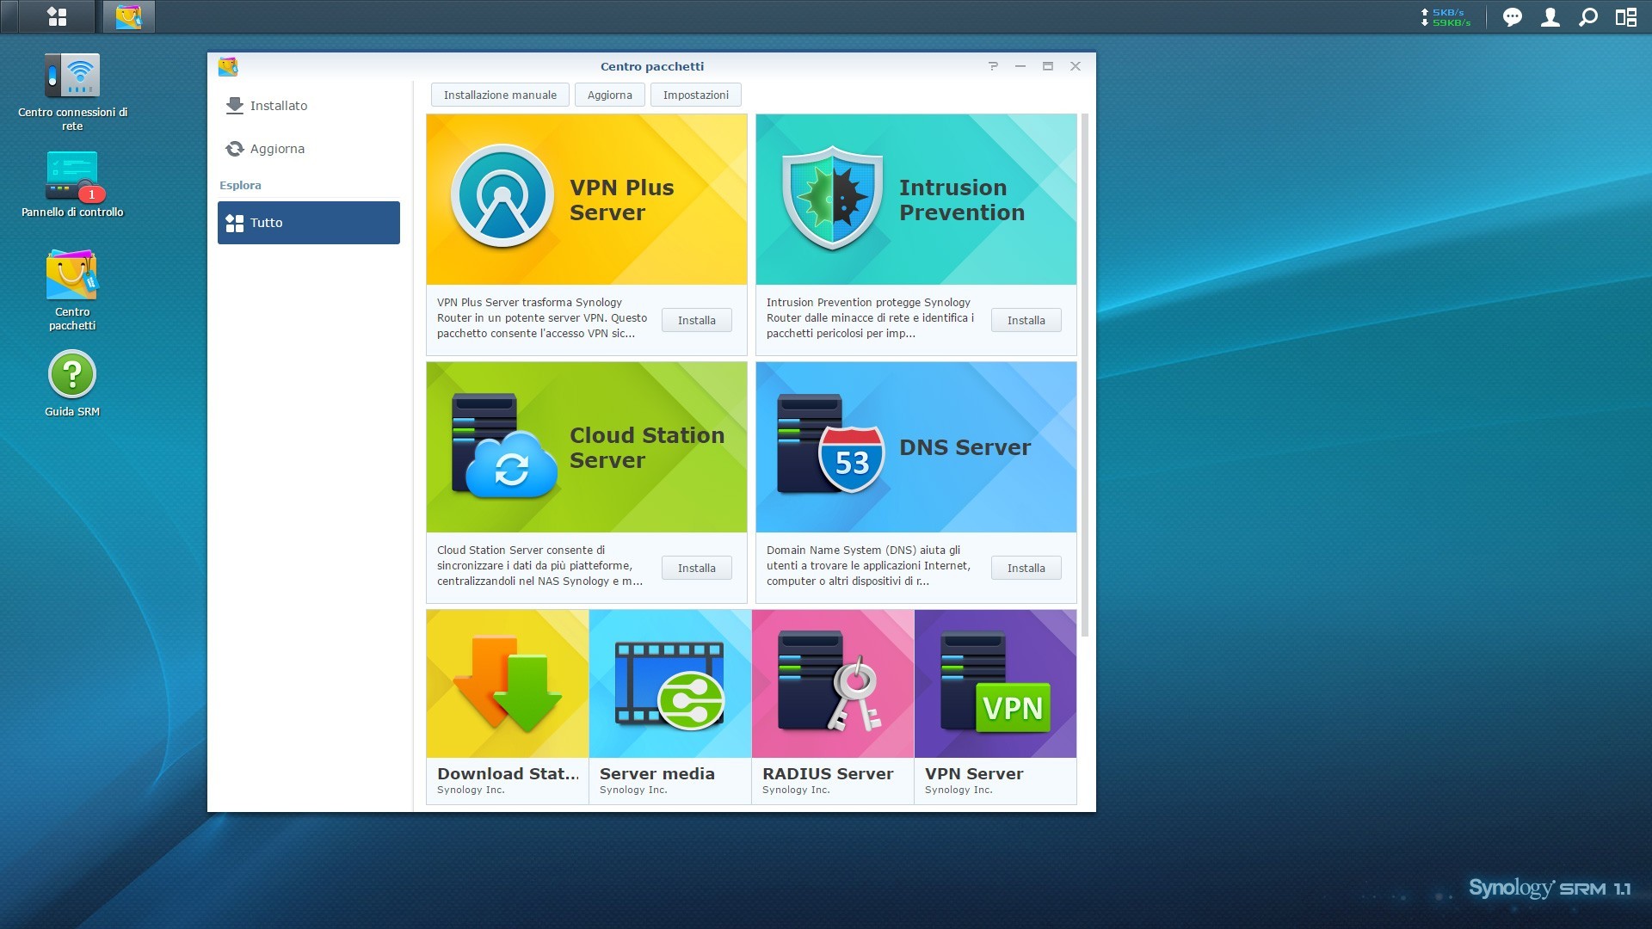1652x929 pixels.
Task: Select Installato in the sidebar
Action: point(278,106)
